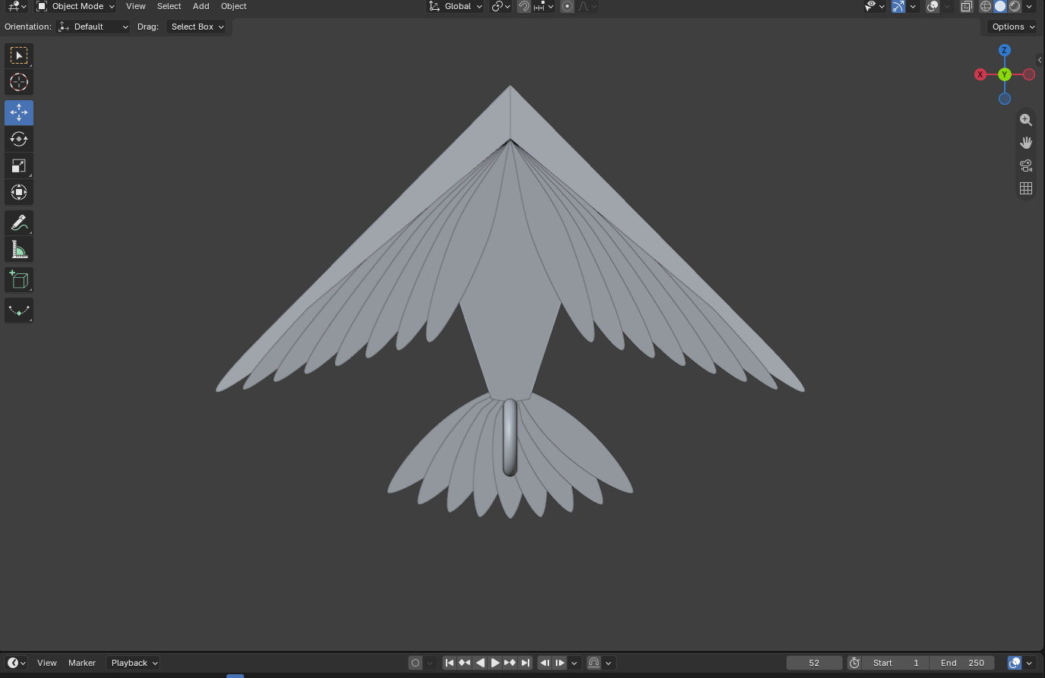Select the Transform tool
1045x678 pixels.
pos(19,192)
